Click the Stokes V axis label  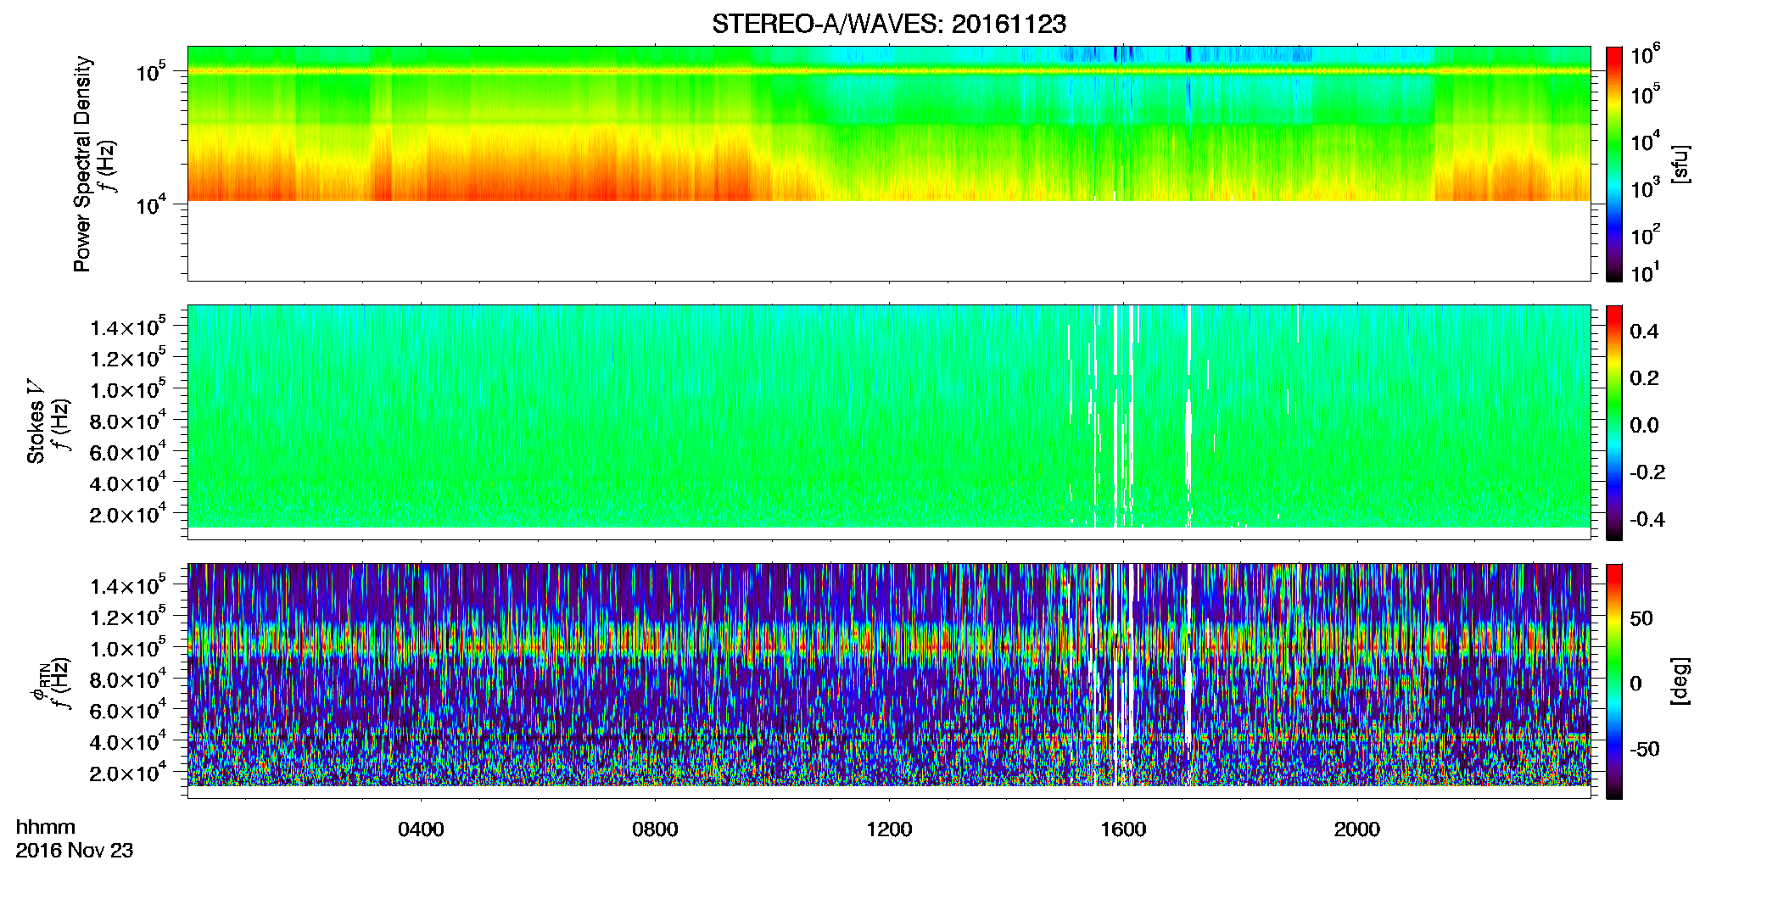pos(36,422)
